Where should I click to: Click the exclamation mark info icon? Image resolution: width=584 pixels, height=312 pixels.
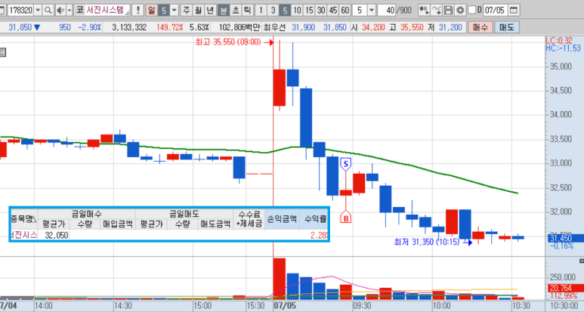point(138,10)
